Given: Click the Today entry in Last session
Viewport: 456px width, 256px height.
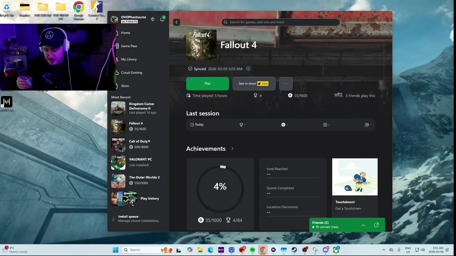Looking at the screenshot, I should pos(197,124).
